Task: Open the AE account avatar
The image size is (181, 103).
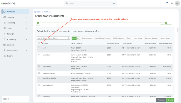Action: click(x=177, y=3)
